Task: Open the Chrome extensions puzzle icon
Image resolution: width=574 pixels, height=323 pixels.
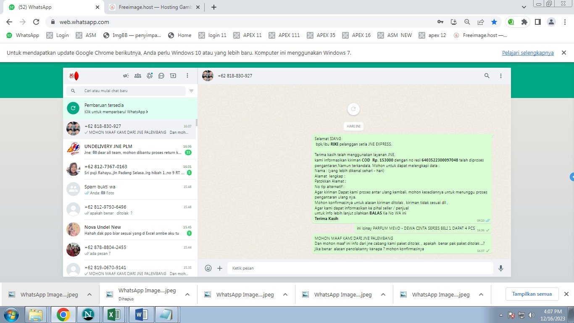Action: 524,22
